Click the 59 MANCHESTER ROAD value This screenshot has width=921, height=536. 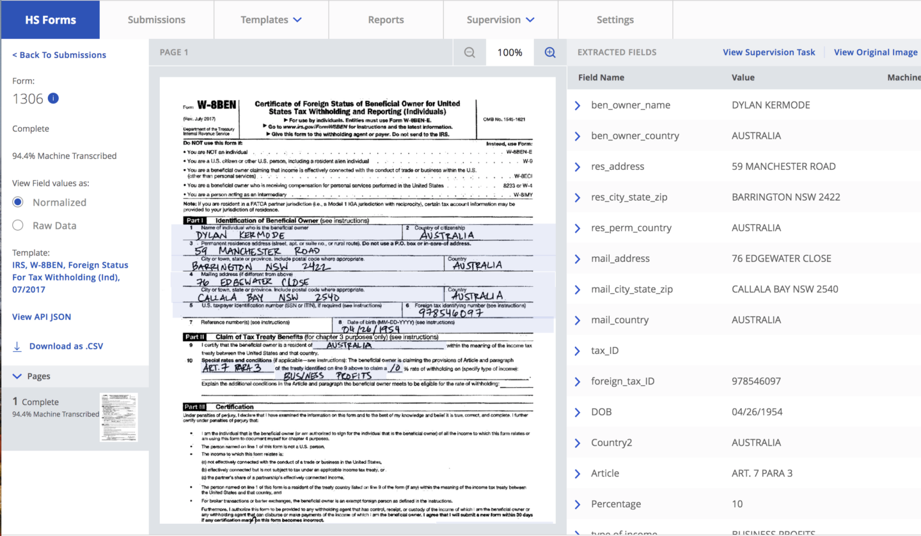click(x=783, y=167)
